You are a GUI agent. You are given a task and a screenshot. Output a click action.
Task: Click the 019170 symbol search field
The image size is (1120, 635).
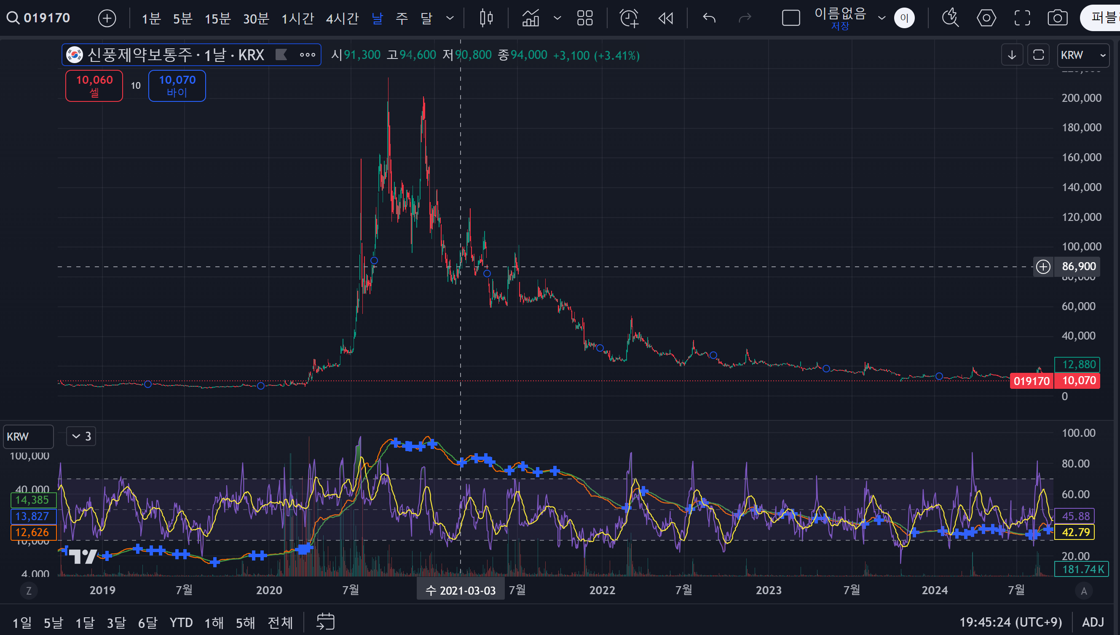46,19
